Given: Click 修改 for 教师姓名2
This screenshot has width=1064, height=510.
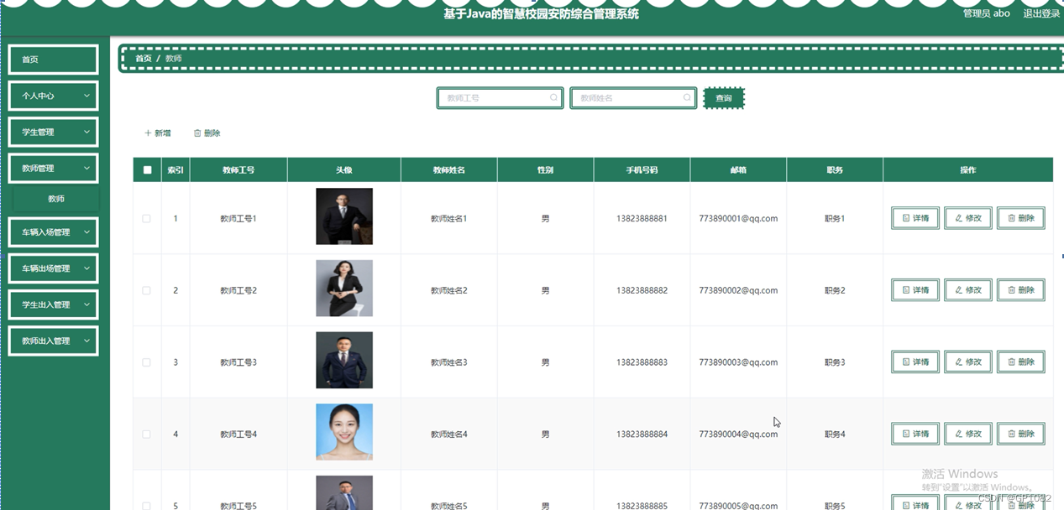Looking at the screenshot, I should [968, 290].
